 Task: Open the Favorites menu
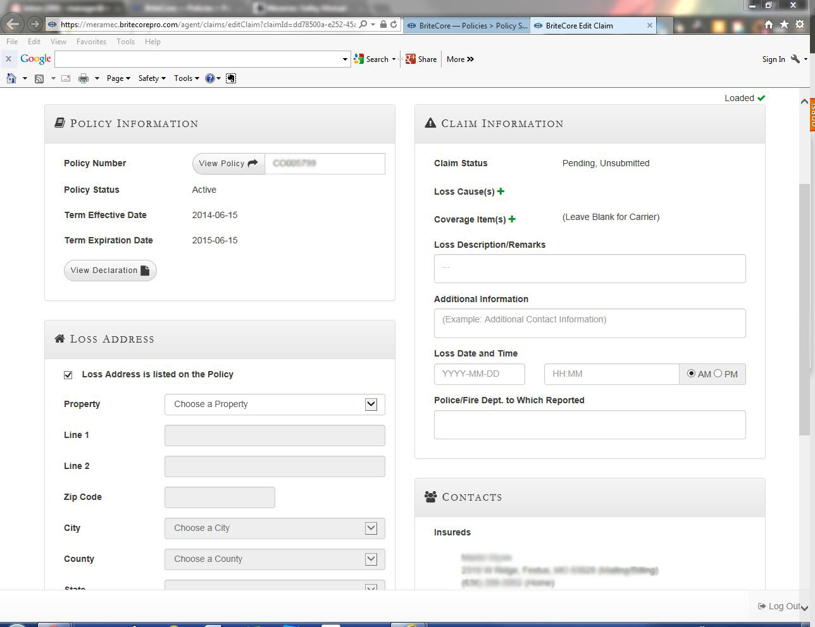click(x=91, y=42)
